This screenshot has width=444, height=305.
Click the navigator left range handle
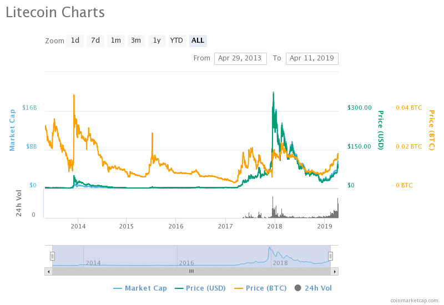(52, 256)
